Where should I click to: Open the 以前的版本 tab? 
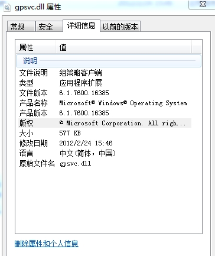pos(120,27)
